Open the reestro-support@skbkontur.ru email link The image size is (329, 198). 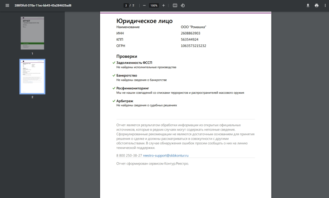click(166, 155)
